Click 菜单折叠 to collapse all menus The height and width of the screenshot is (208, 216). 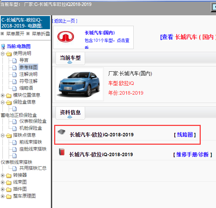[x=41, y=34]
